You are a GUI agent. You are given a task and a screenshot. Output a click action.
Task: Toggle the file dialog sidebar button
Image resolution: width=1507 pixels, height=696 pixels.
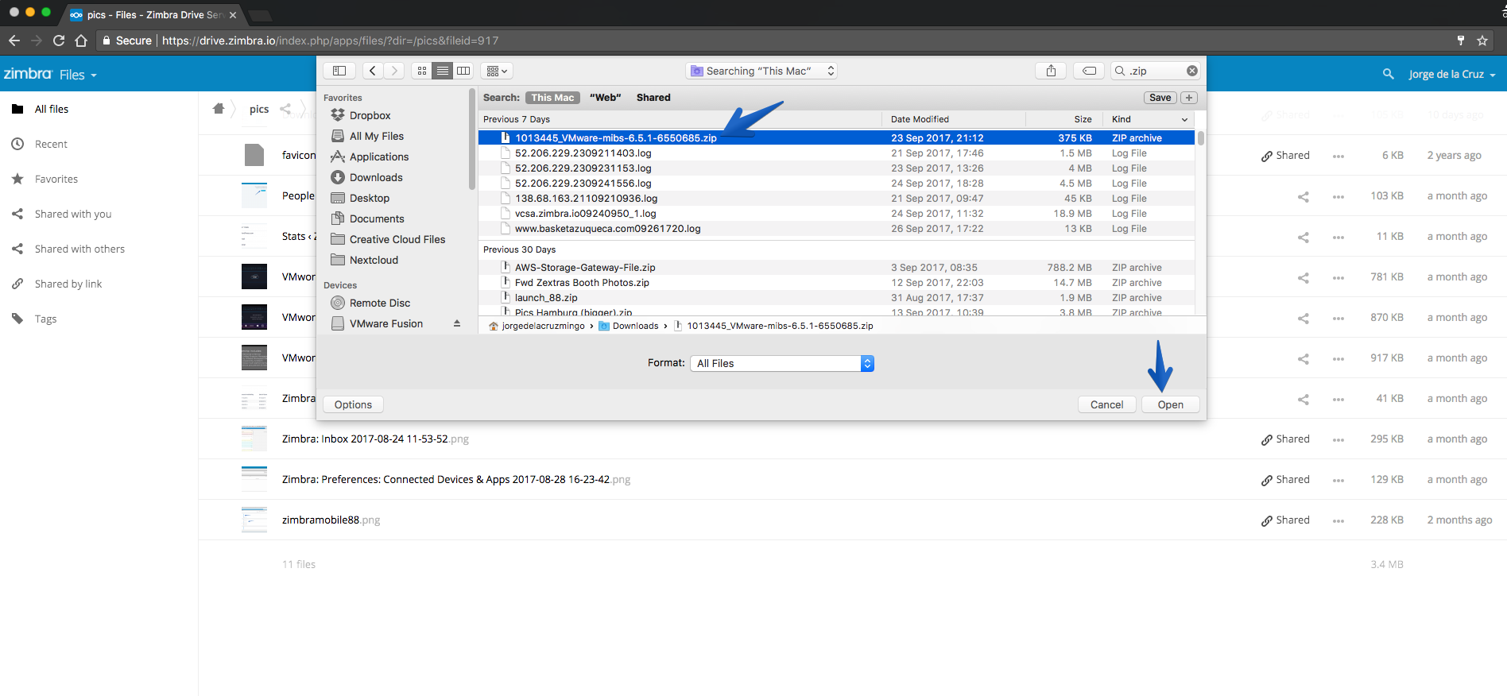(x=339, y=71)
